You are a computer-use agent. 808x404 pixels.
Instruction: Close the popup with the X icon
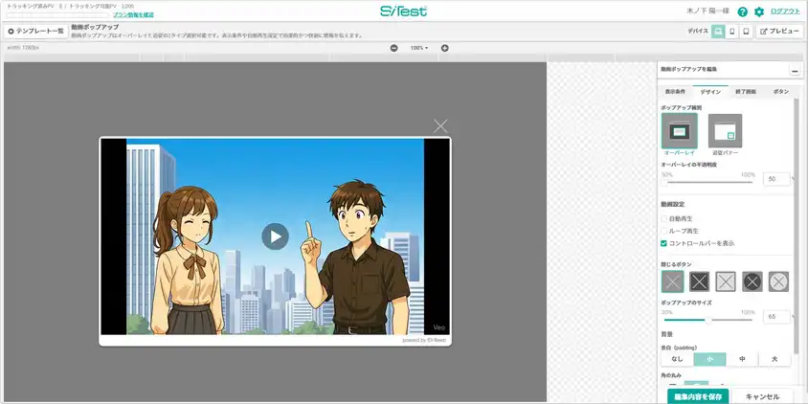440,126
